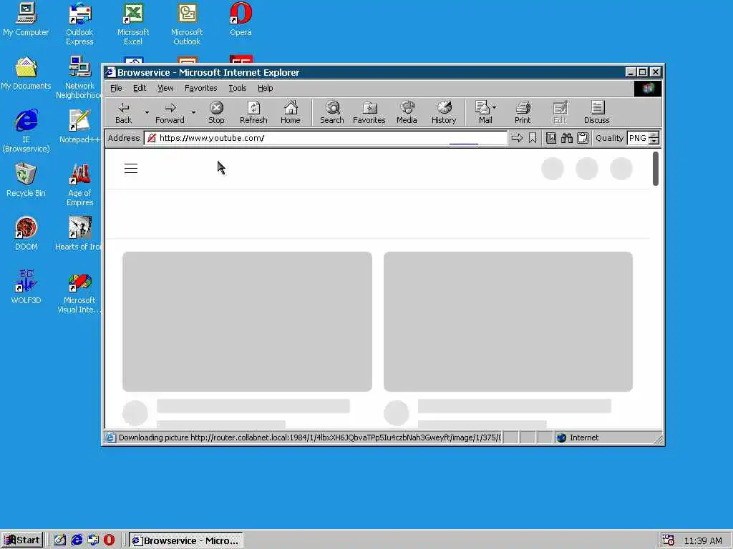Viewport: 733px width, 549px height.
Task: Select the Microsoft Excel desktop shortcut
Action: 132,24
